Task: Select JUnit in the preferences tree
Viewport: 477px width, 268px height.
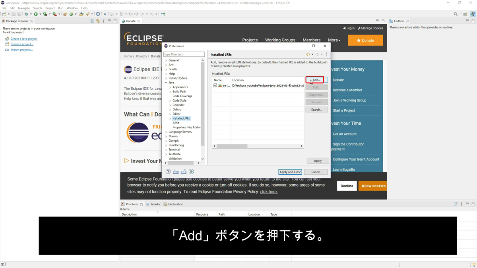Action: (176, 123)
